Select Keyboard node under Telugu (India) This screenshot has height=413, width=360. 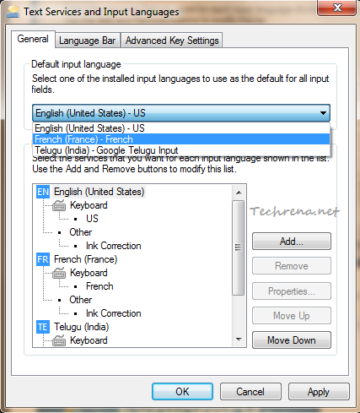(89, 340)
